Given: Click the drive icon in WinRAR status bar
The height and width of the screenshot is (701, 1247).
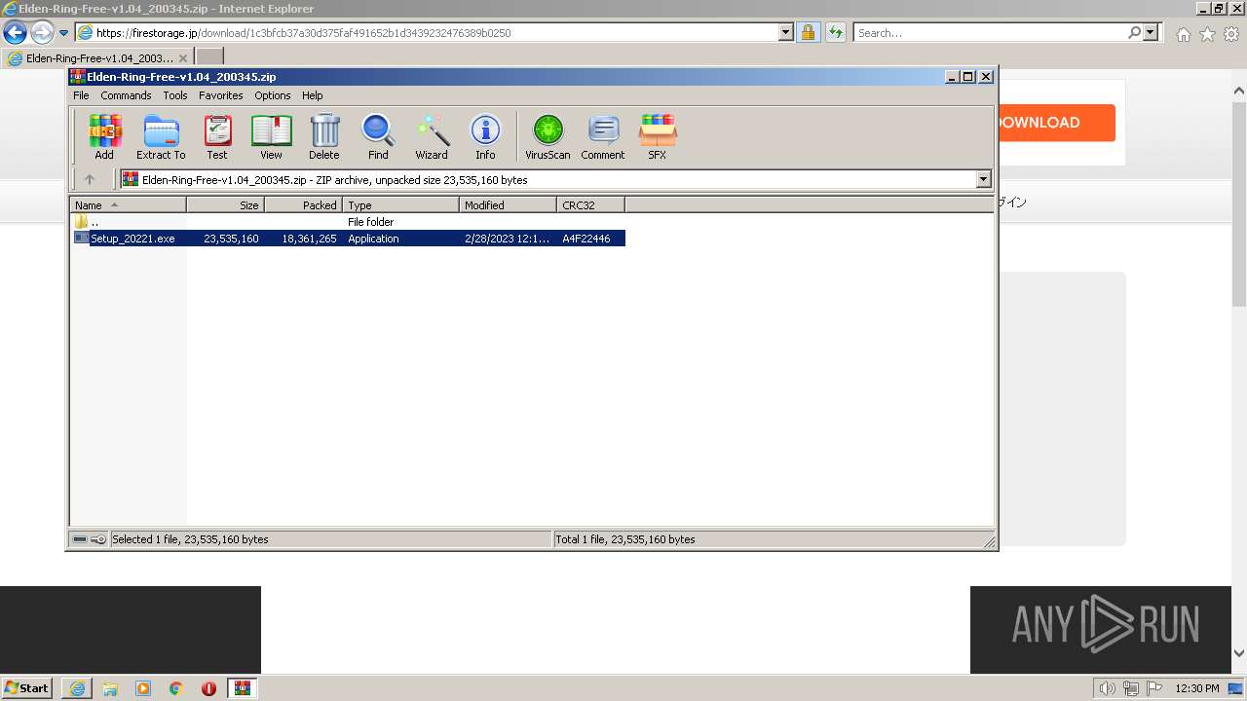Looking at the screenshot, I should 80,539.
